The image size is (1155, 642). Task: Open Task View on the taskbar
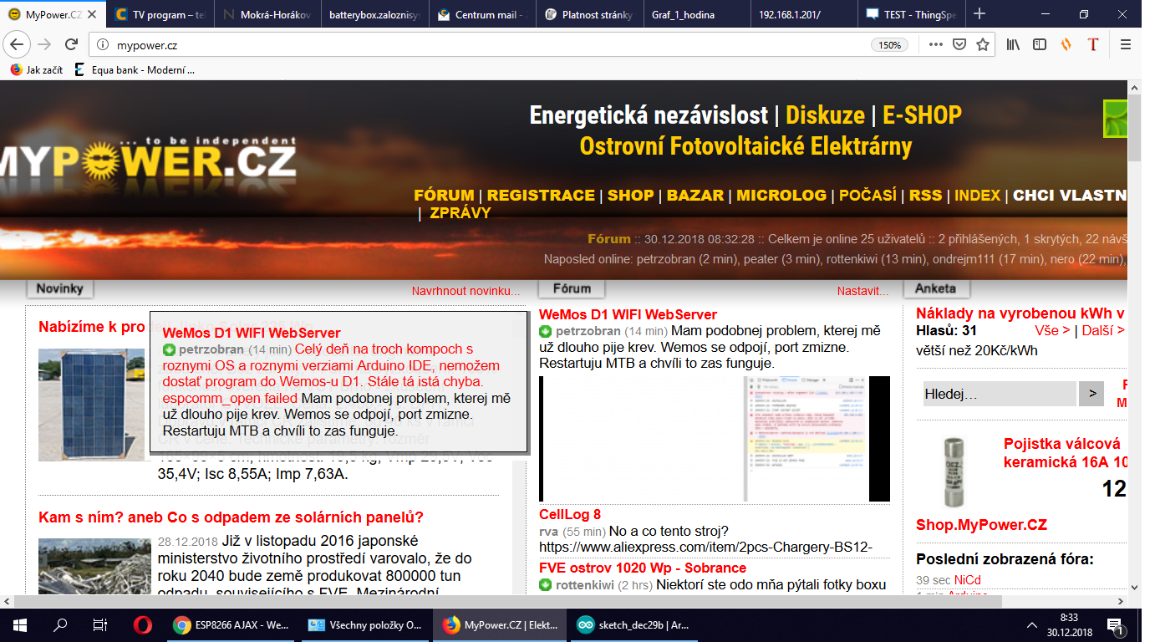[100, 624]
